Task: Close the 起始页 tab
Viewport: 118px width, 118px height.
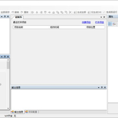Action: (x=104, y=17)
